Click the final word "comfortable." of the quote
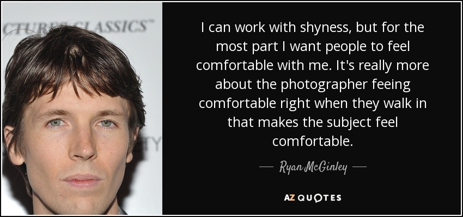Screen dimensions: 463x217 (x=313, y=141)
